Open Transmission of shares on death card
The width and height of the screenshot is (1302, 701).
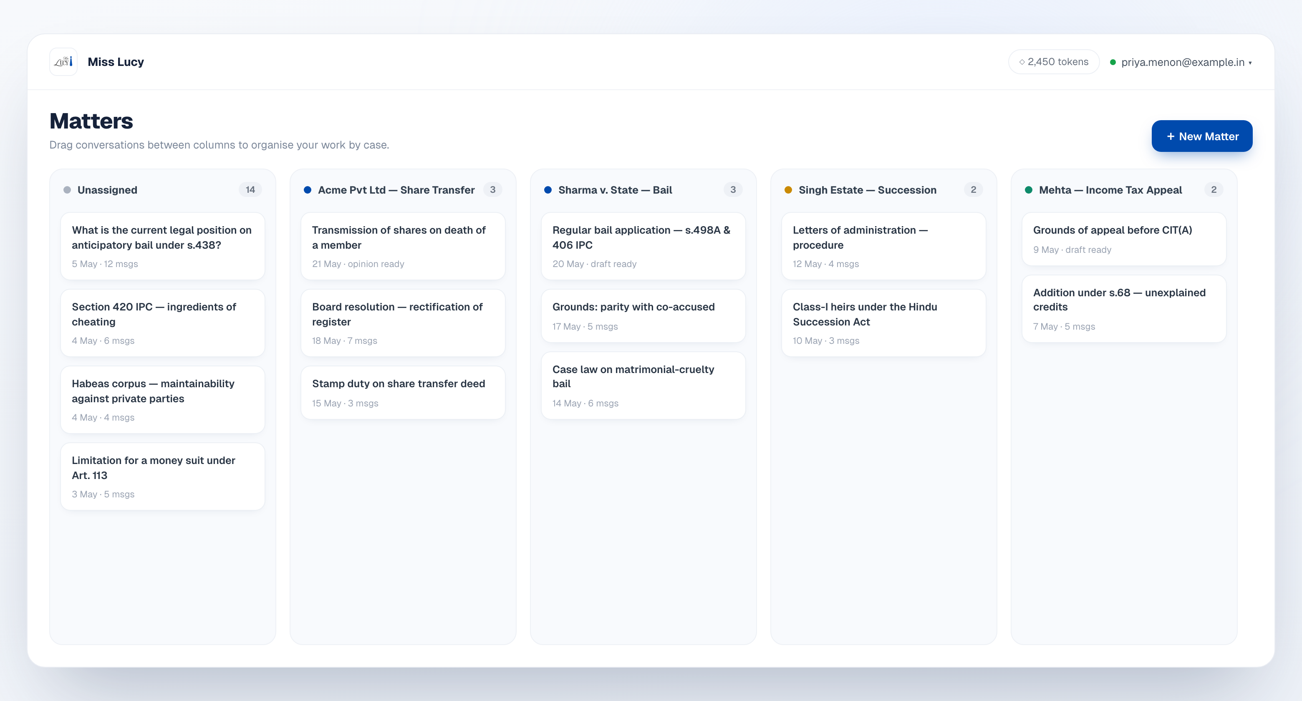(403, 246)
